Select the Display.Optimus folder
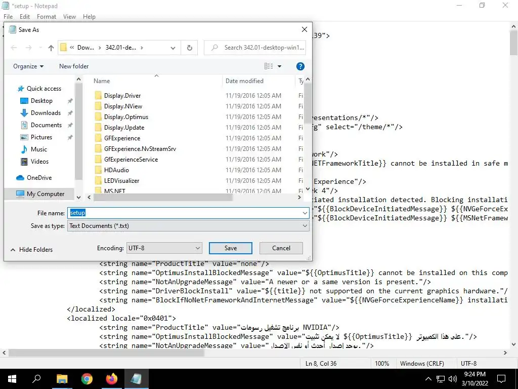Image resolution: width=518 pixels, height=389 pixels. [x=126, y=117]
